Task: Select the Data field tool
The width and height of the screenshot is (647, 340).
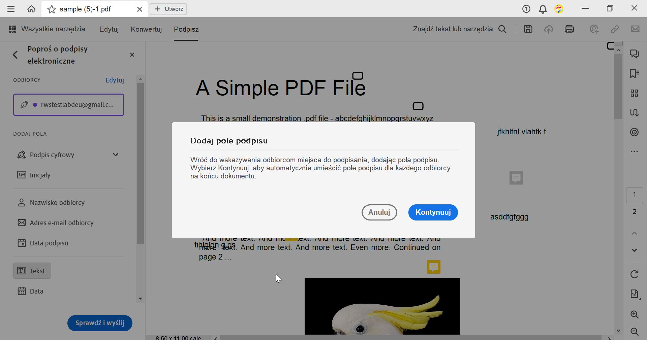Action: pyautogui.click(x=30, y=291)
